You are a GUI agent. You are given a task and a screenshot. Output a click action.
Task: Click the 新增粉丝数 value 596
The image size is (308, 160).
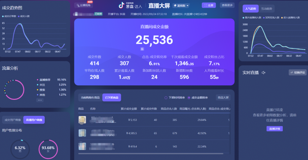pos(184,77)
